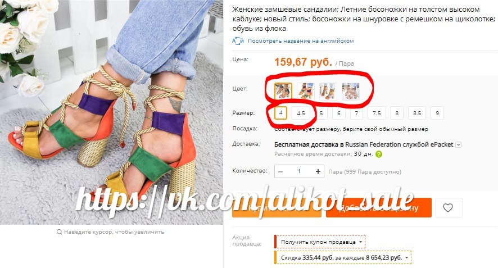This screenshot has width=498, height=268.
Task: Select the first color thumbnail
Action: [x=283, y=91]
